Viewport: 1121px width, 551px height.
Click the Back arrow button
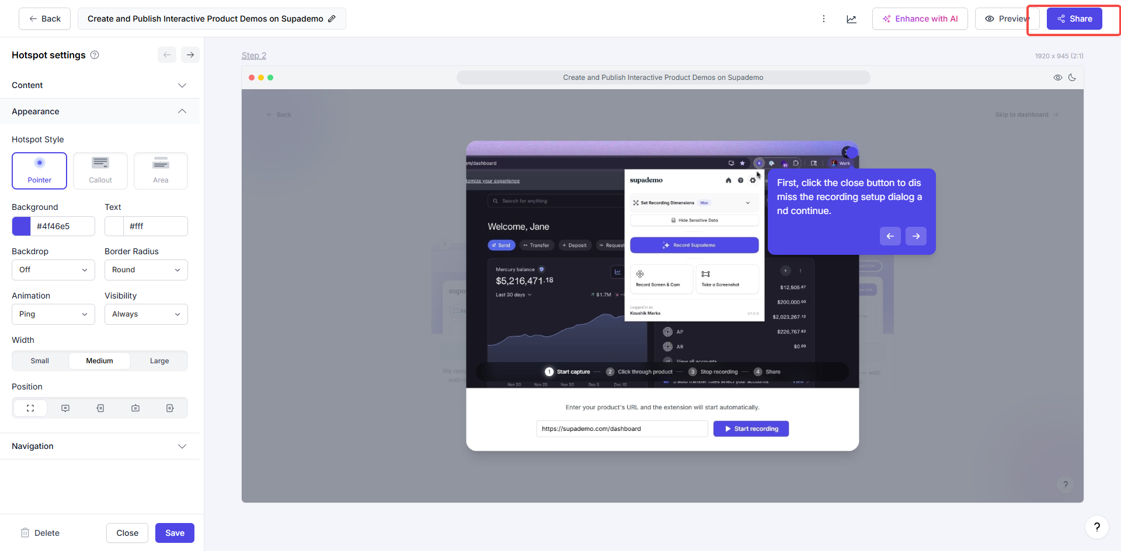44,19
